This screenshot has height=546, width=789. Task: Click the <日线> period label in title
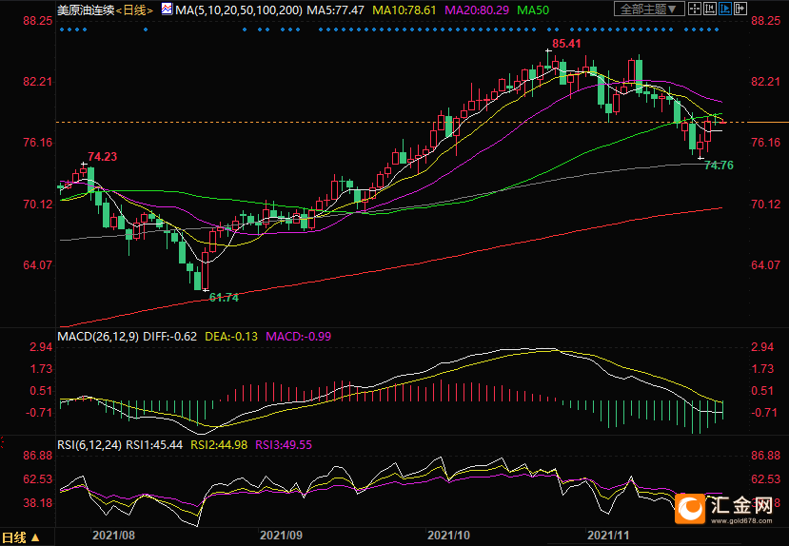134,10
